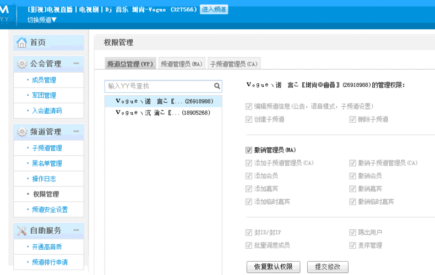Switch to the 子频道管理员(CA) tab
Image resolution: width=435 pixels, height=275 pixels.
233,64
